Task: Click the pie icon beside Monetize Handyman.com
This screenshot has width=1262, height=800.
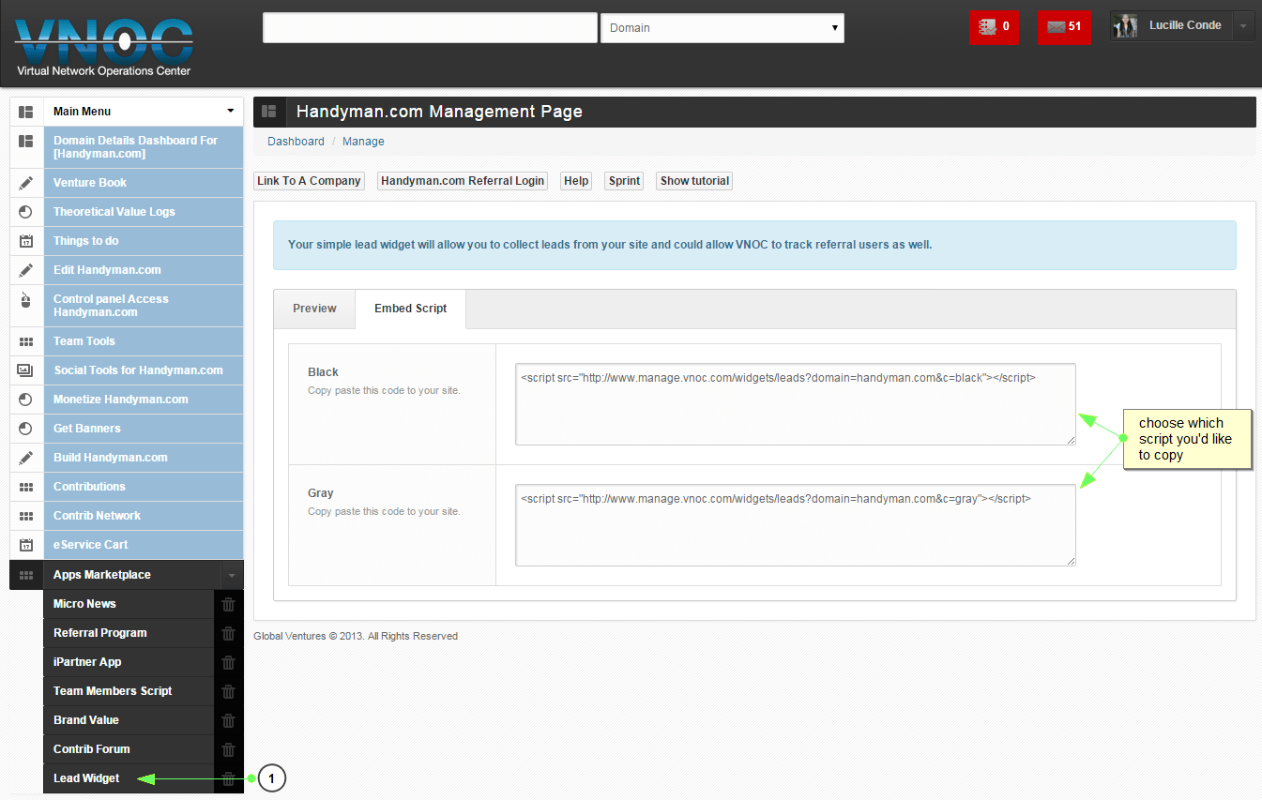Action: (x=26, y=400)
